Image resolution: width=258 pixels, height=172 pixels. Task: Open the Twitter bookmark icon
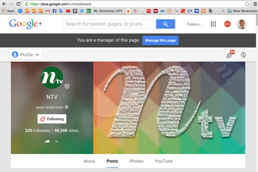tap(82, 11)
